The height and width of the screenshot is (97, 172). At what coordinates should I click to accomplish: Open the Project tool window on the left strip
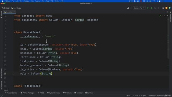[1, 14]
